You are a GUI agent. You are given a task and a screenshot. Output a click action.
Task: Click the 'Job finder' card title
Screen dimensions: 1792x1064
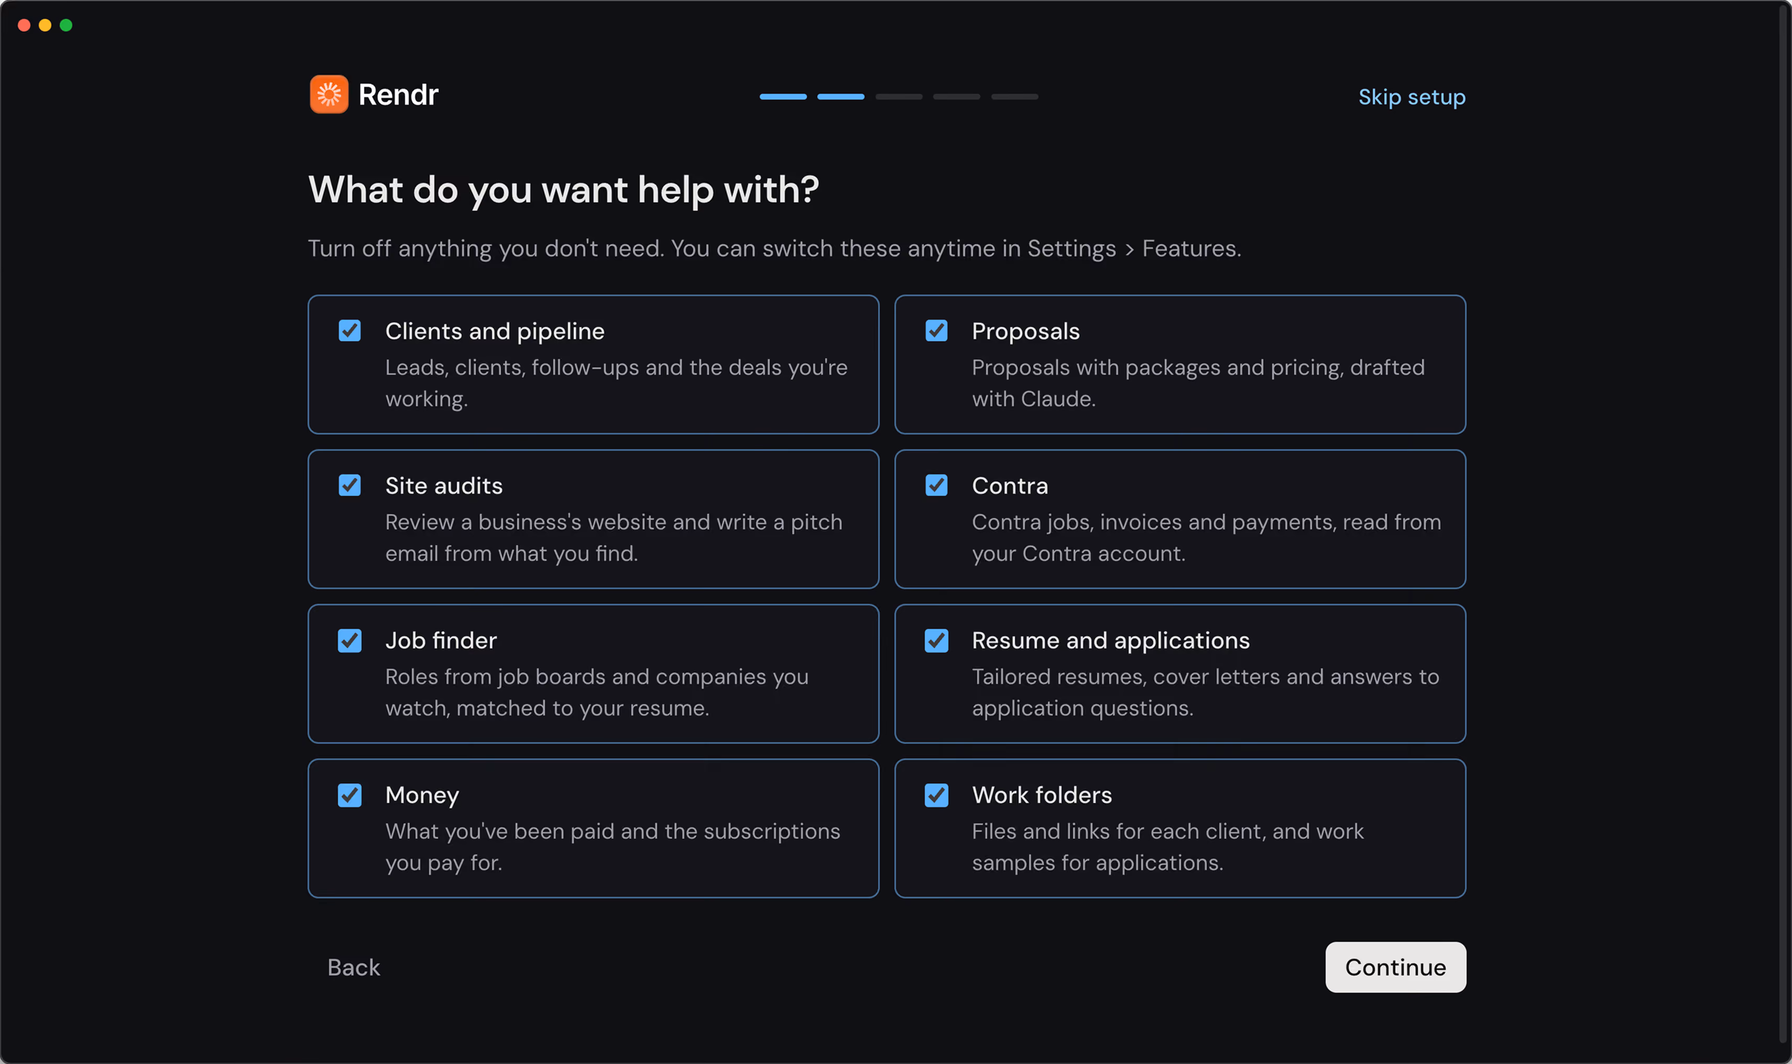pyautogui.click(x=441, y=640)
